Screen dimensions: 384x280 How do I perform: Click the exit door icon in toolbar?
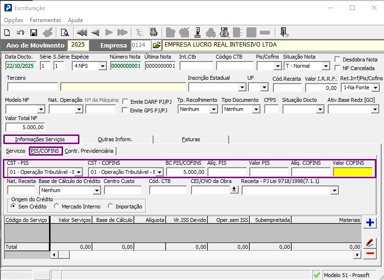[284, 33]
